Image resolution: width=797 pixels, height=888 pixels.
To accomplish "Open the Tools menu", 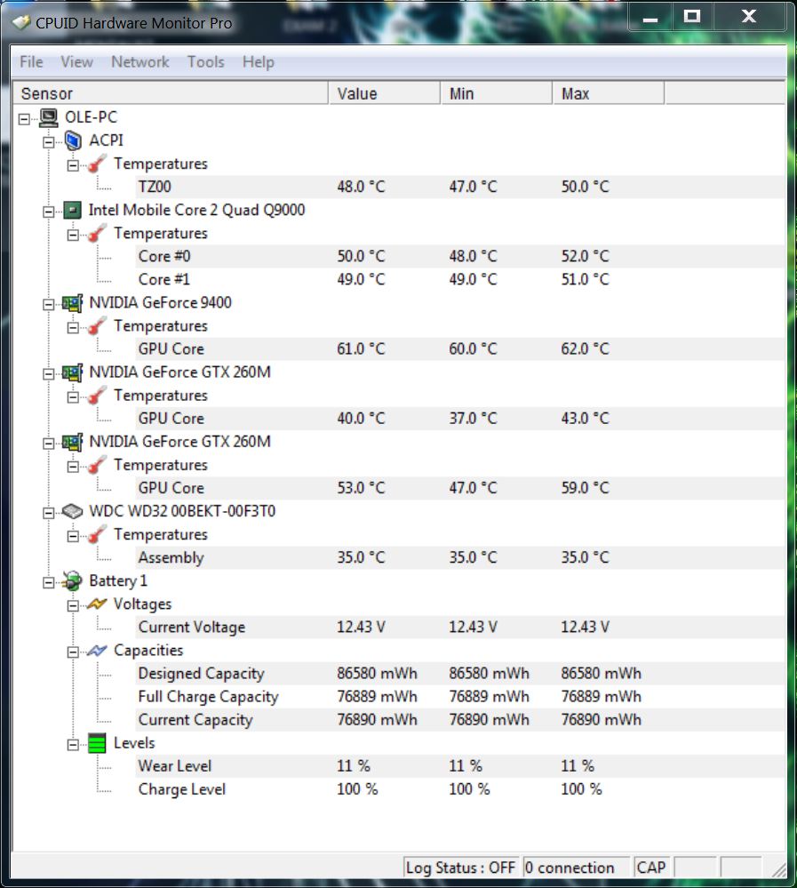I will tap(205, 61).
